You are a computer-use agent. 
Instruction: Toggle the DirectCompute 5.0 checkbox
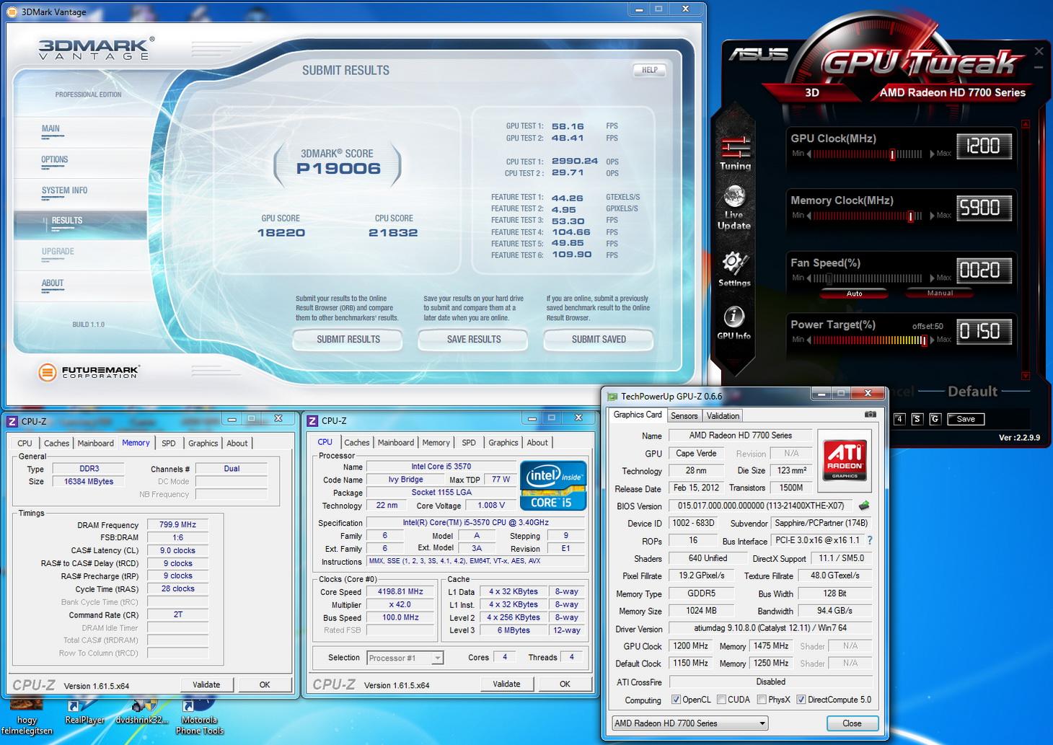tap(801, 700)
